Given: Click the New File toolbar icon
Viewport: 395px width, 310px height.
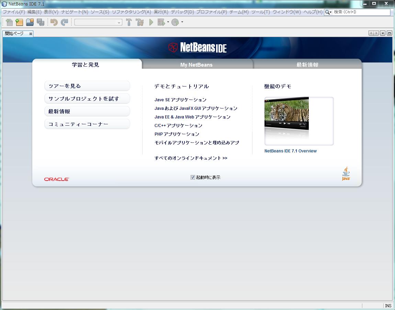Looking at the screenshot, I should [x=9, y=22].
